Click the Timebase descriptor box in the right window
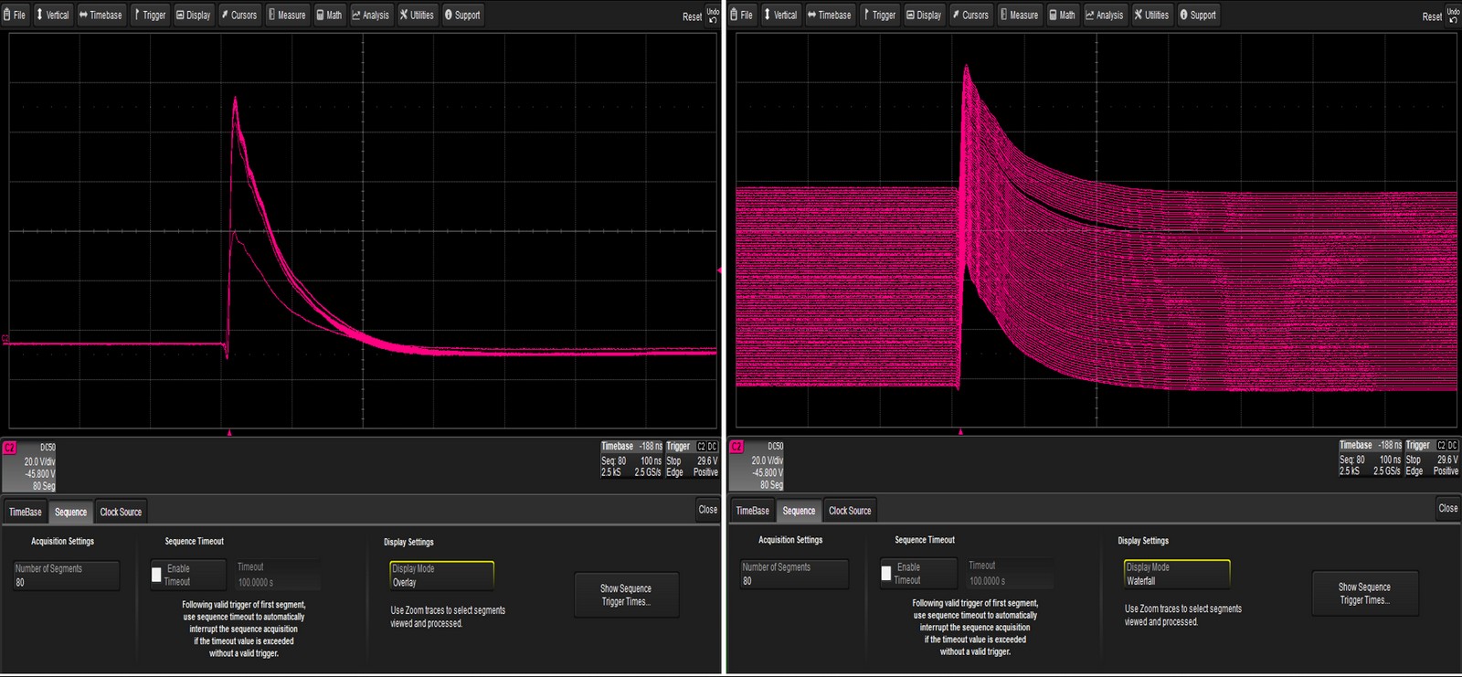This screenshot has height=677, width=1462. coord(1370,459)
